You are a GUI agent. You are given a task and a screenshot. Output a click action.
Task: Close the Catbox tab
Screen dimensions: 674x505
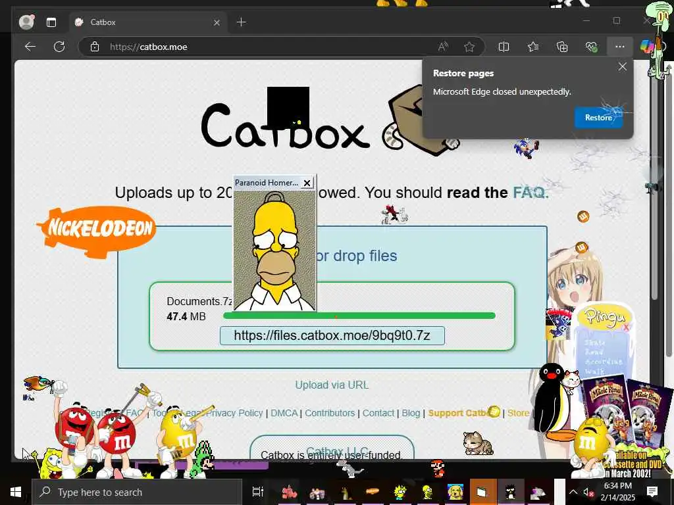pos(217,22)
